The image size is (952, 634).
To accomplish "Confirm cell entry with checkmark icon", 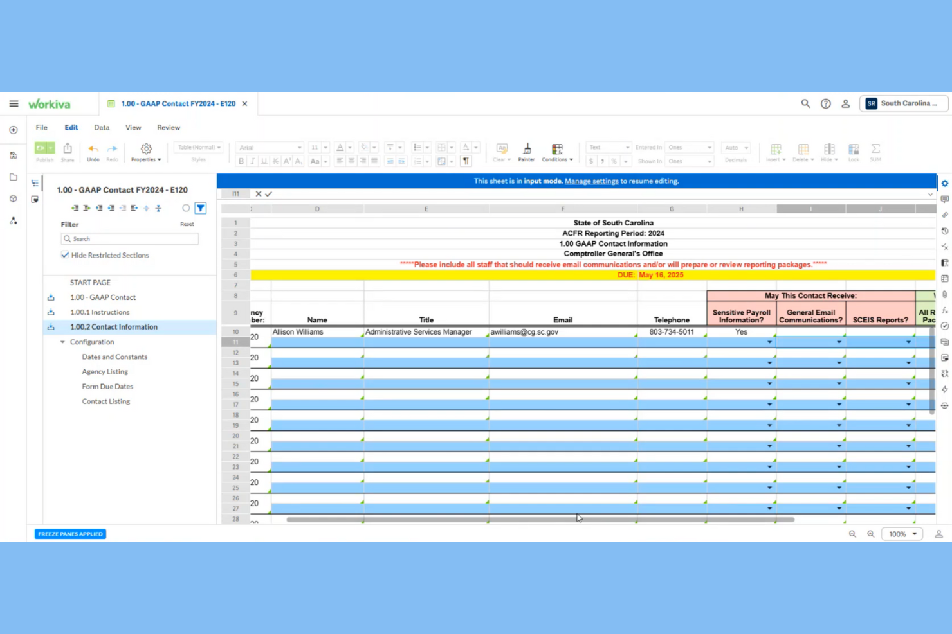I will pos(268,194).
